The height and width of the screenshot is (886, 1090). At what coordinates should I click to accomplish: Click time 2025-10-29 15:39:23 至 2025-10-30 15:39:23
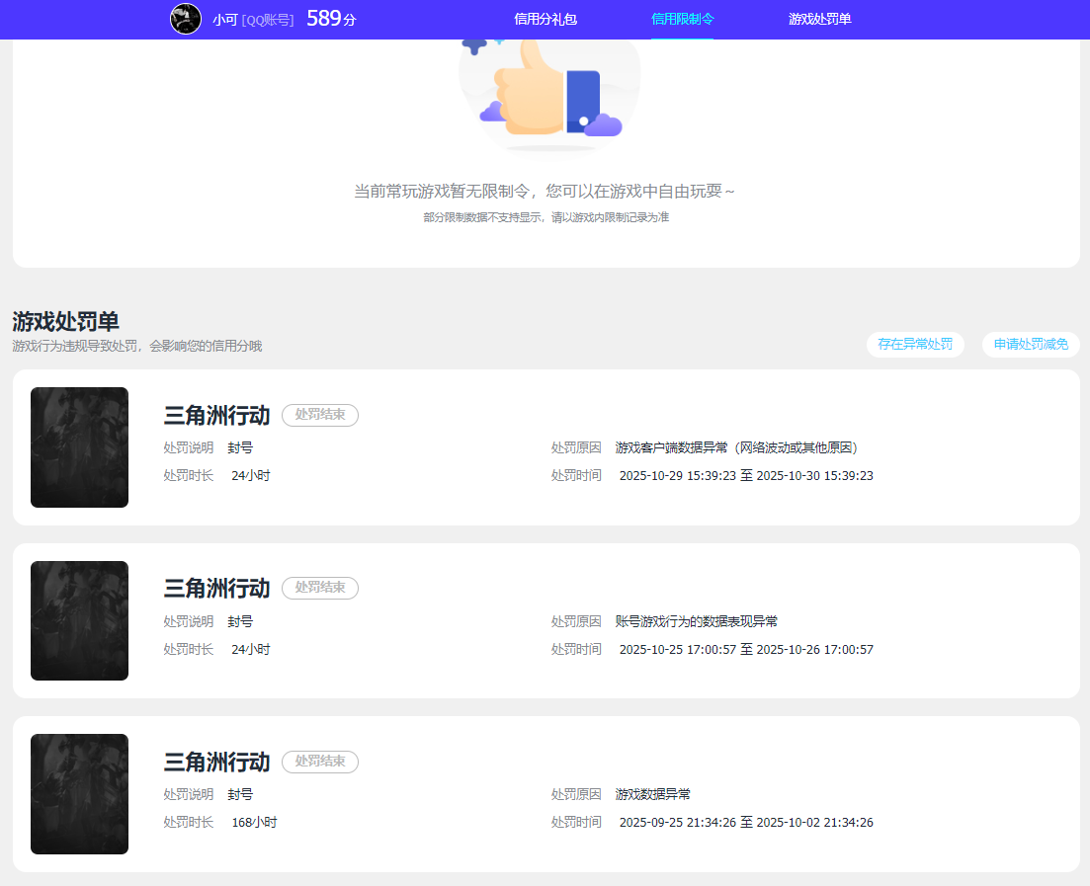pyautogui.click(x=746, y=476)
